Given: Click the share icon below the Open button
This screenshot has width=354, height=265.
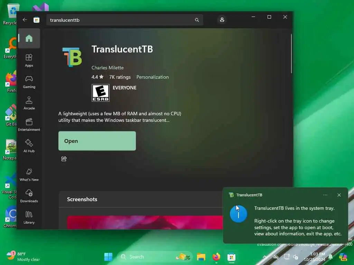Looking at the screenshot, I should point(64,159).
